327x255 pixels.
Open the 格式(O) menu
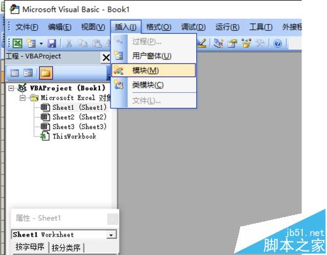tap(159, 27)
